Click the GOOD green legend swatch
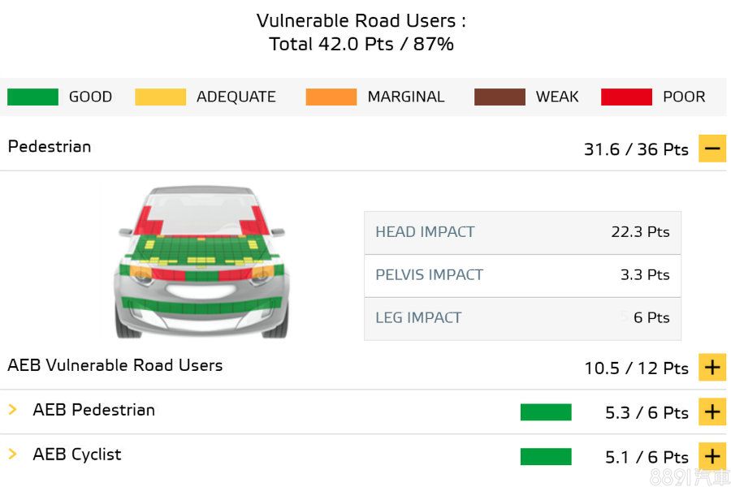731x487 pixels. click(32, 97)
